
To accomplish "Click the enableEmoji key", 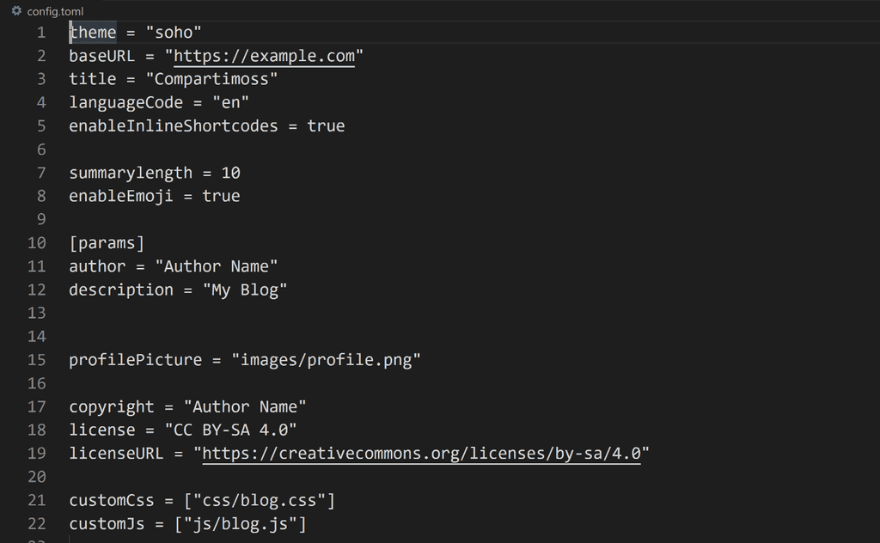I will click(121, 197).
